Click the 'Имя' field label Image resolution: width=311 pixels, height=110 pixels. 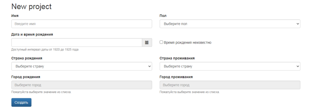coord(15,16)
